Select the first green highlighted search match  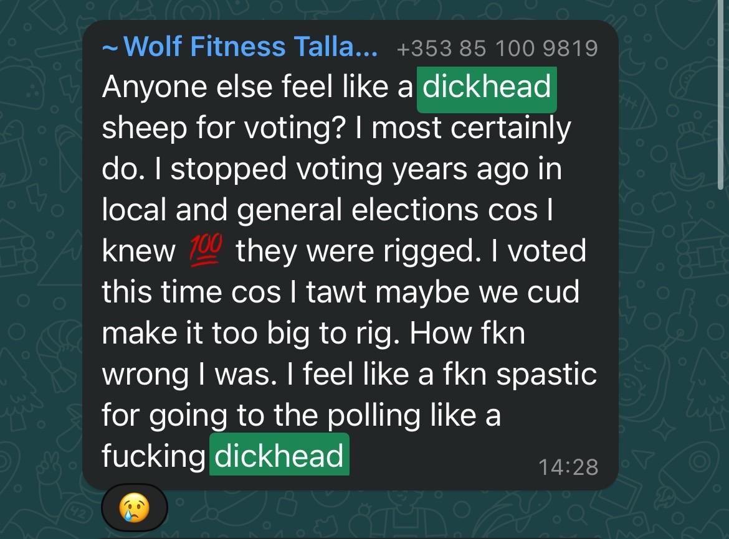coord(487,90)
